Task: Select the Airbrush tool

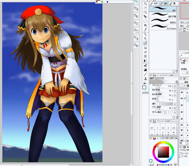Action: (x=145, y=48)
